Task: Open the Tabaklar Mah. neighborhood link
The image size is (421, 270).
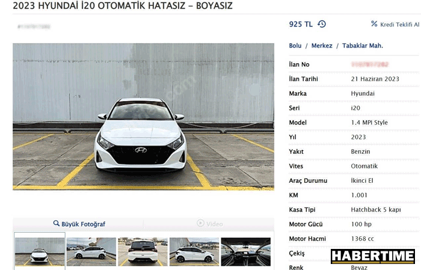Action: pos(363,46)
